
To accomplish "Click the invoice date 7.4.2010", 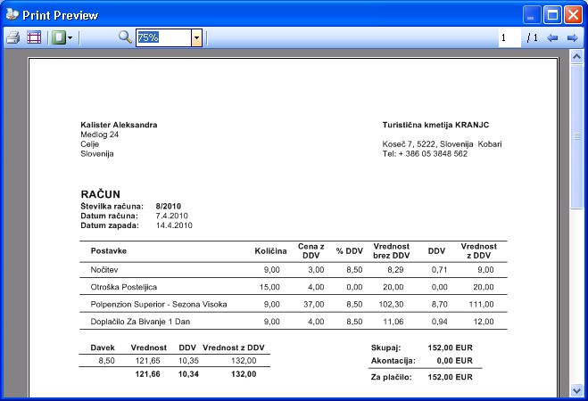I will click(171, 216).
